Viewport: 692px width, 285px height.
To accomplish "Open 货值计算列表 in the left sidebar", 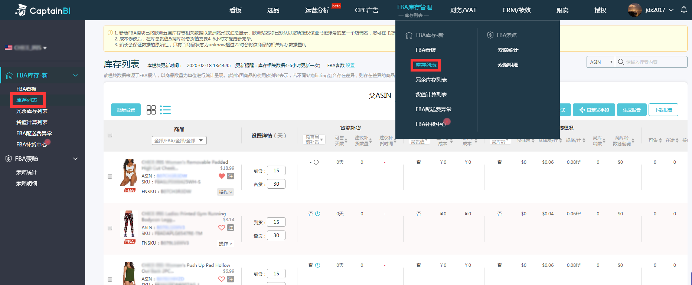I will point(32,122).
